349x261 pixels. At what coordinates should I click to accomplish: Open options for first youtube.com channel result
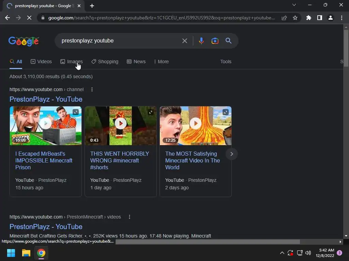pos(92,89)
